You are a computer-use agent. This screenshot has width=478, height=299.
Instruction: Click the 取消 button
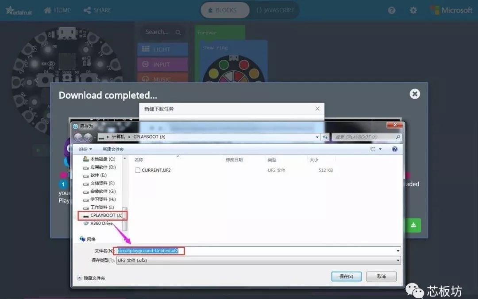pyautogui.click(x=382, y=276)
